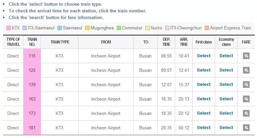Select First class on 12:07 train
The image size is (257, 138).
tap(204, 85)
